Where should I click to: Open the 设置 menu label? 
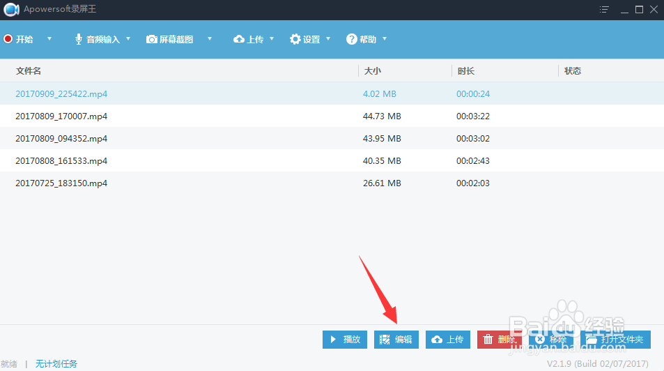(x=311, y=40)
